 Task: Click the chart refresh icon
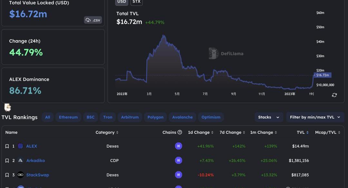[334, 95]
